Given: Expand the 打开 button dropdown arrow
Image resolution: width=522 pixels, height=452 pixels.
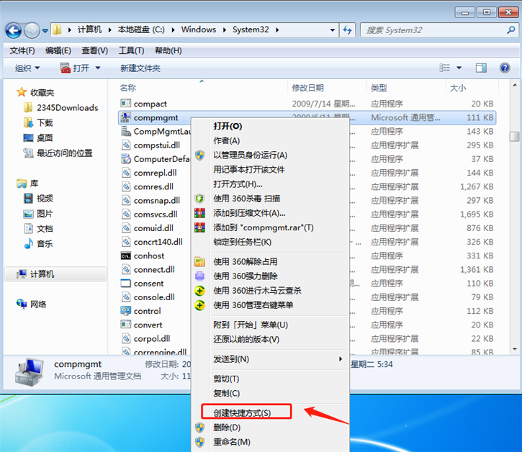Looking at the screenshot, I should tap(98, 68).
